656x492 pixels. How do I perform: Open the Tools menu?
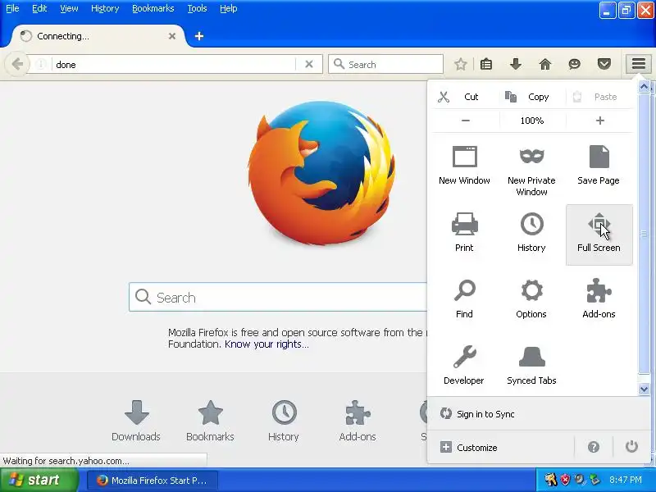point(197,8)
